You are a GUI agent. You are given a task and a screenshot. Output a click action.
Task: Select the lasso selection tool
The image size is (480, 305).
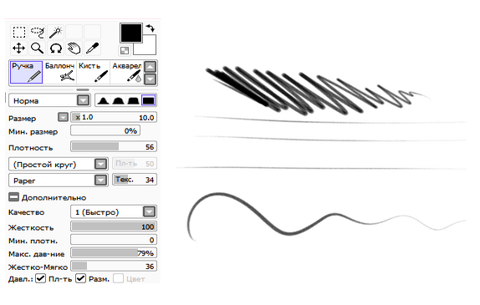click(38, 32)
